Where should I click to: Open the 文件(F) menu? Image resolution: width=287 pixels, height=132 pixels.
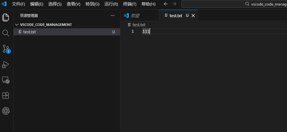pyautogui.click(x=18, y=4)
